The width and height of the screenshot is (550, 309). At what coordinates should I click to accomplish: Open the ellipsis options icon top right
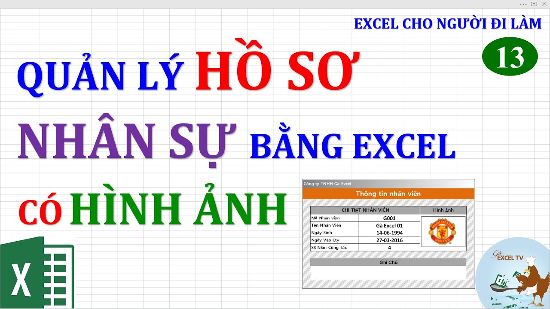523,4
